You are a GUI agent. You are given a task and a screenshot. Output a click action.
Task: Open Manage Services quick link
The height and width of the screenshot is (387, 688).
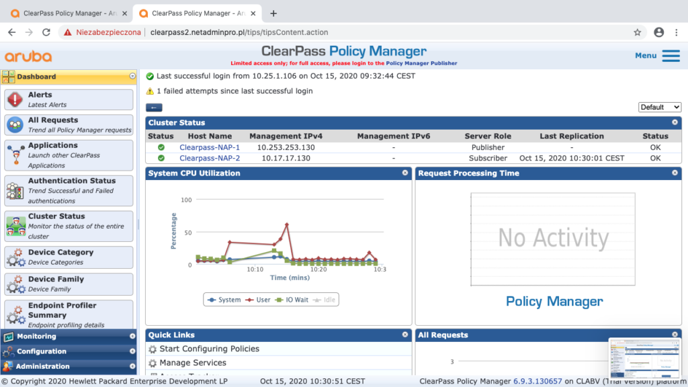tap(193, 363)
